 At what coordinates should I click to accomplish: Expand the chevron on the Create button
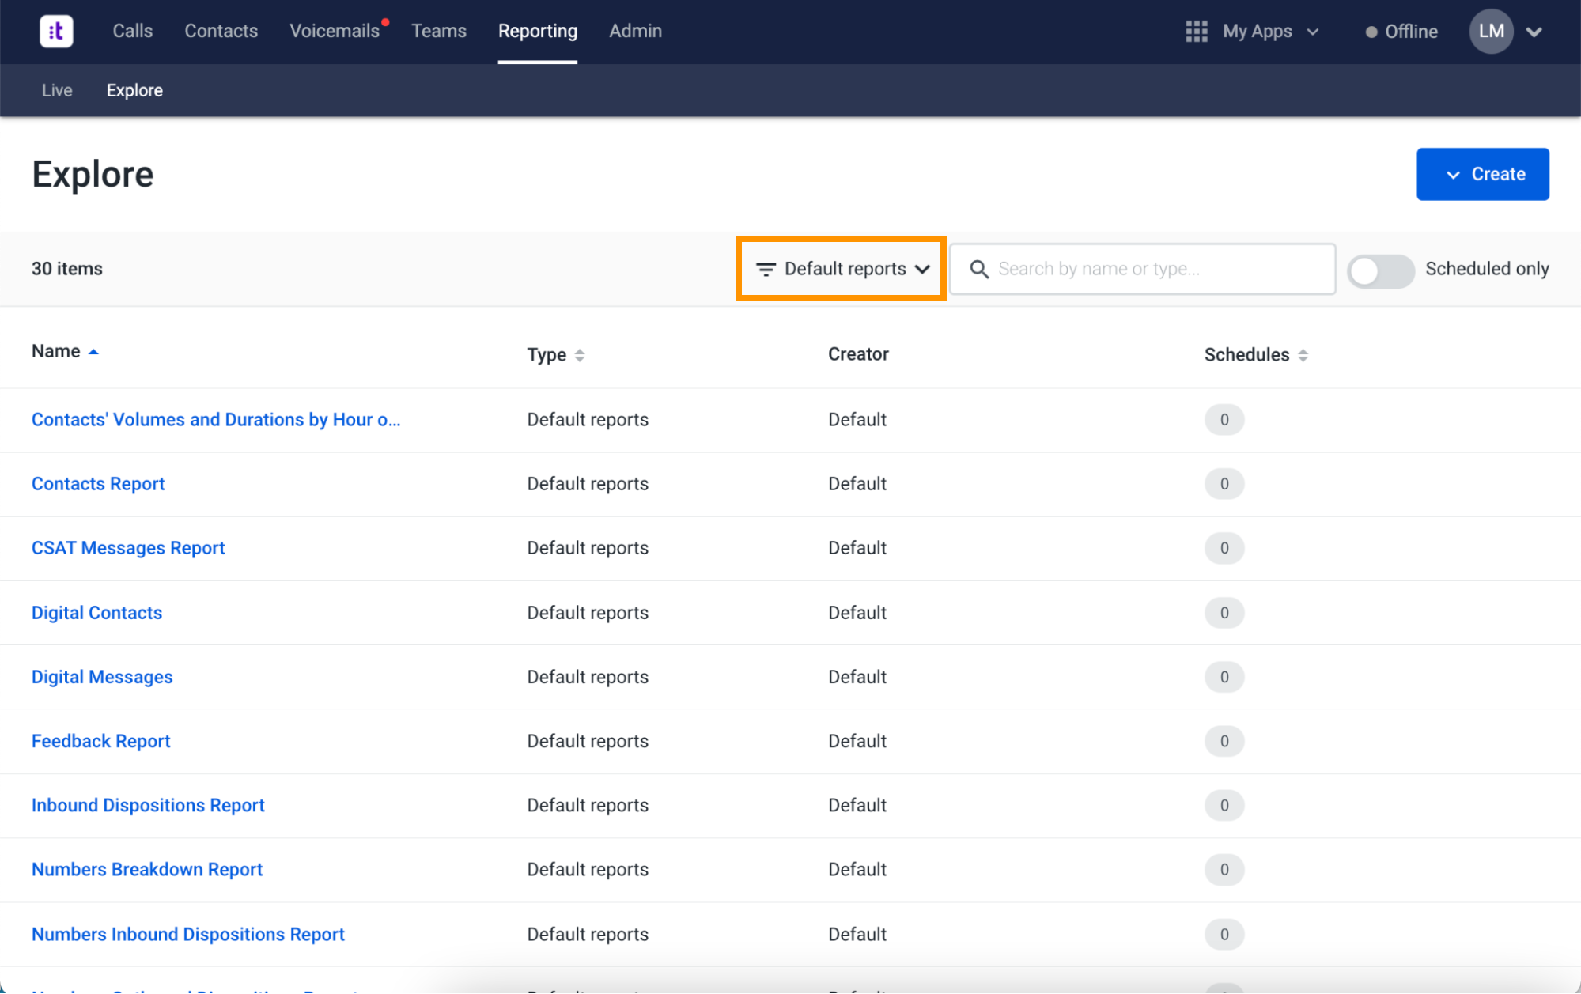point(1451,174)
